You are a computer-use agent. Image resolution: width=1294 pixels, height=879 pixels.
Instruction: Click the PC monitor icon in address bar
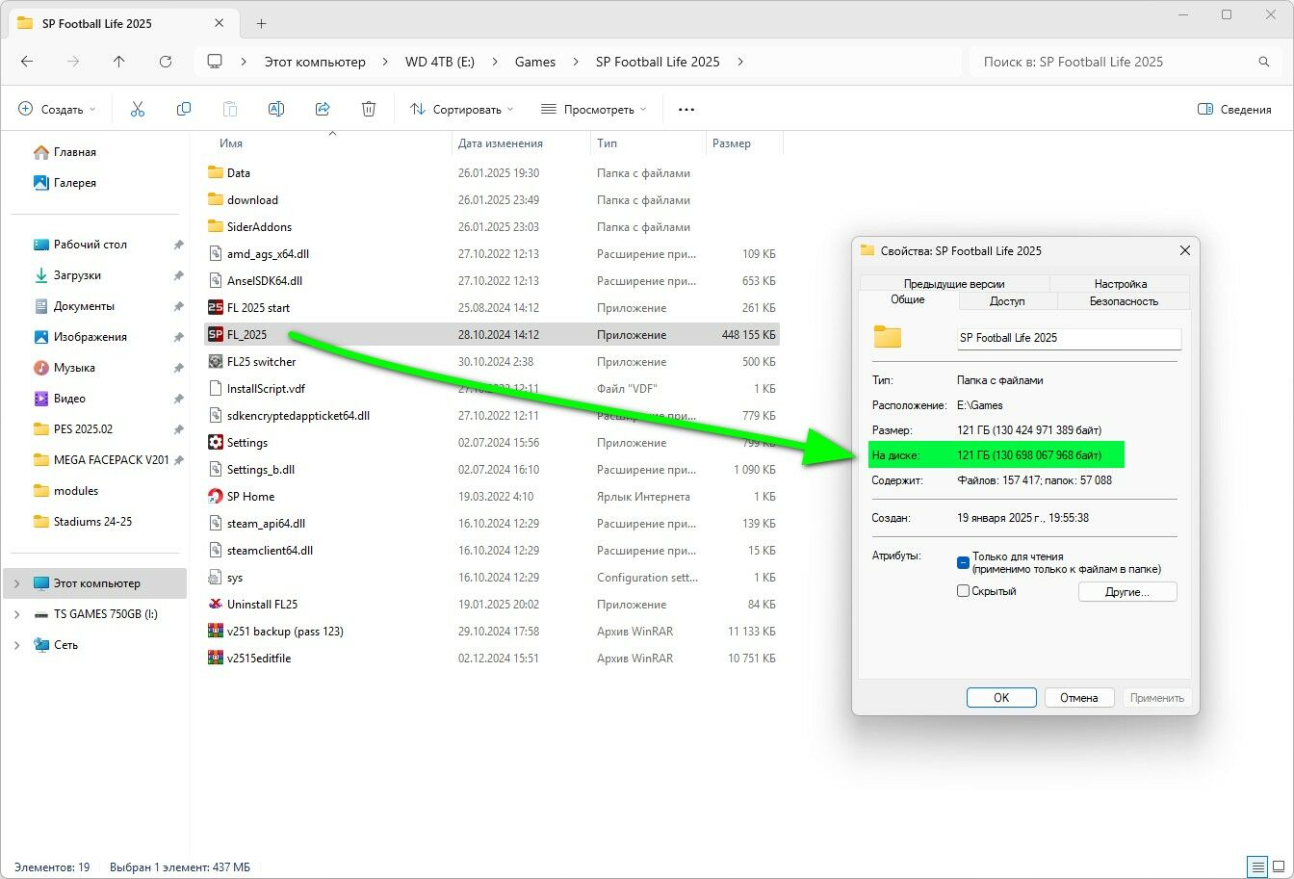click(x=215, y=62)
